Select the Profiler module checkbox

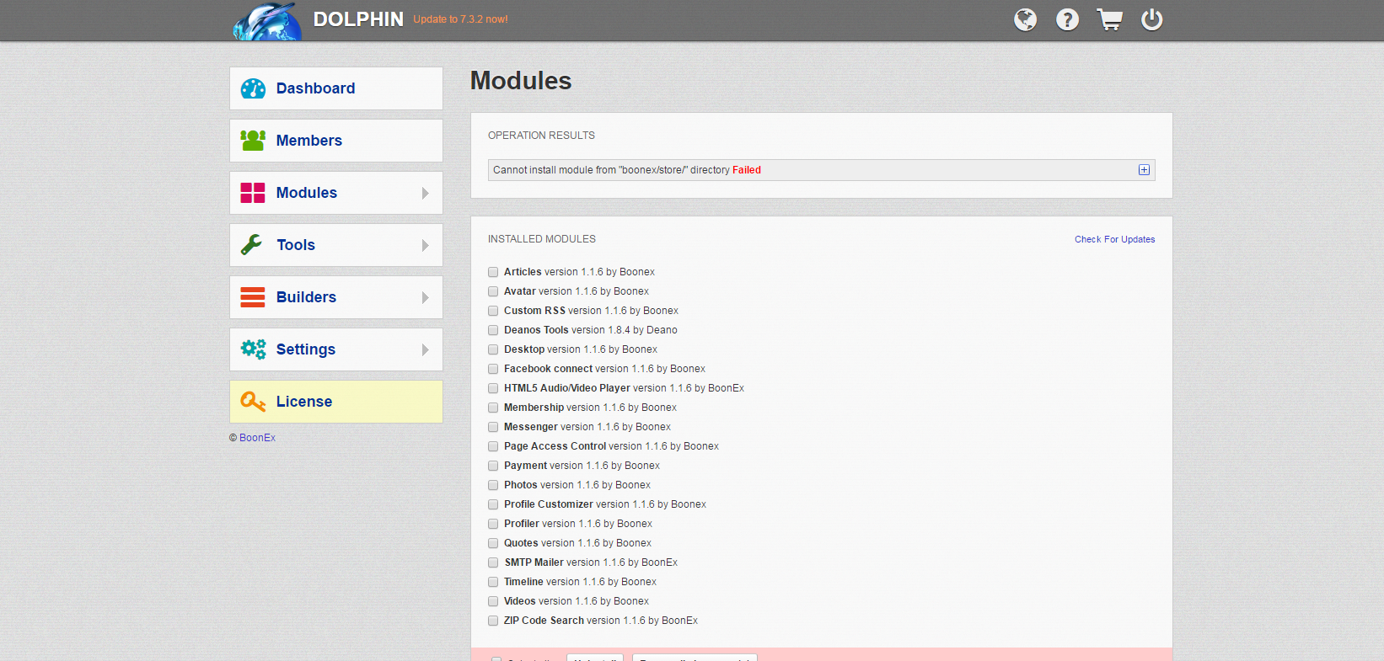point(493,524)
